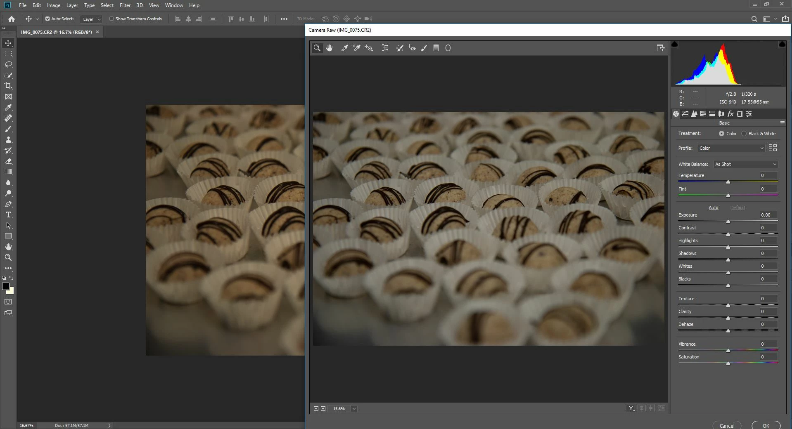Click the Exposure slider handle
The width and height of the screenshot is (792, 429).
pos(728,222)
